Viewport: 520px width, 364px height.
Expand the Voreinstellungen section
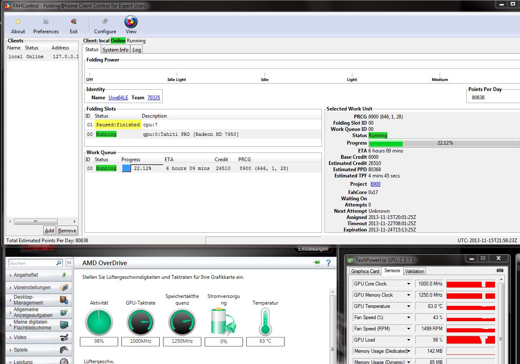pyautogui.click(x=10, y=287)
